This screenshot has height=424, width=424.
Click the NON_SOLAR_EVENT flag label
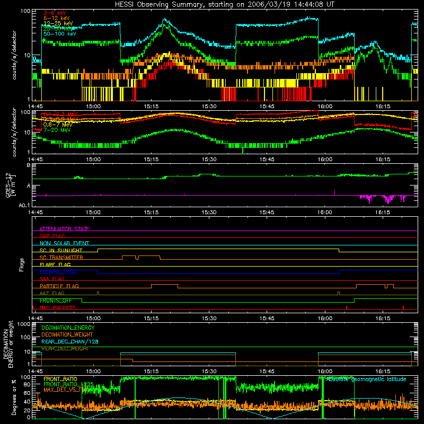[64, 243]
